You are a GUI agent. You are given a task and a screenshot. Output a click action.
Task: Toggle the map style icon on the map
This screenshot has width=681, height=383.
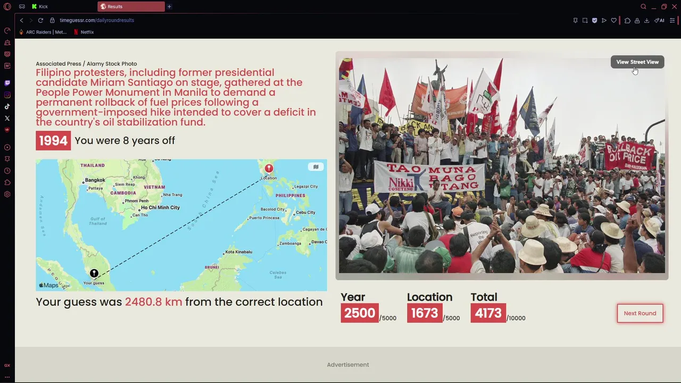coord(315,167)
